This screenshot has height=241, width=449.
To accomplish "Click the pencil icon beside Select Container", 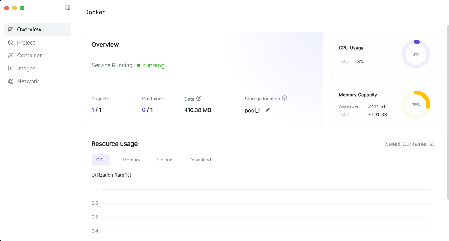I will coord(432,144).
